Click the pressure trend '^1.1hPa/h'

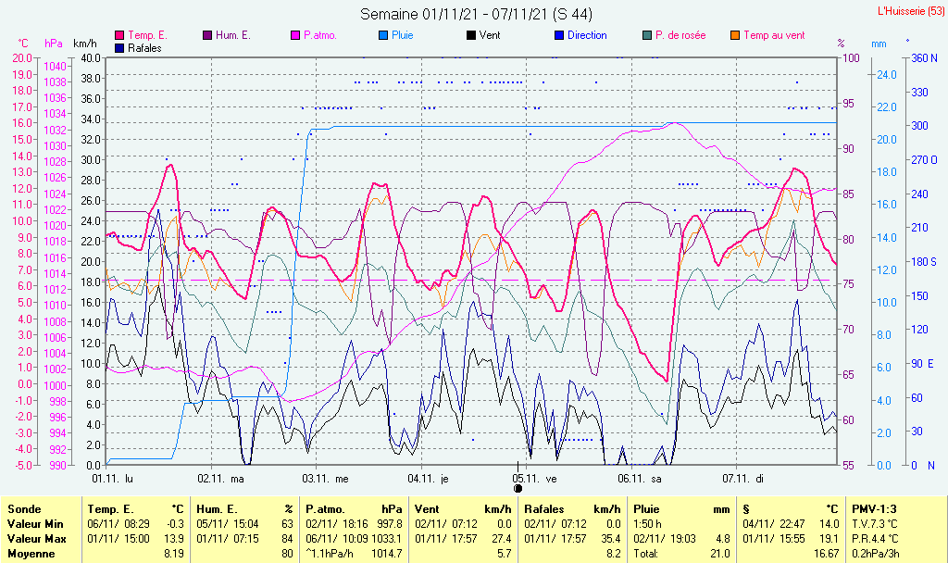point(330,554)
